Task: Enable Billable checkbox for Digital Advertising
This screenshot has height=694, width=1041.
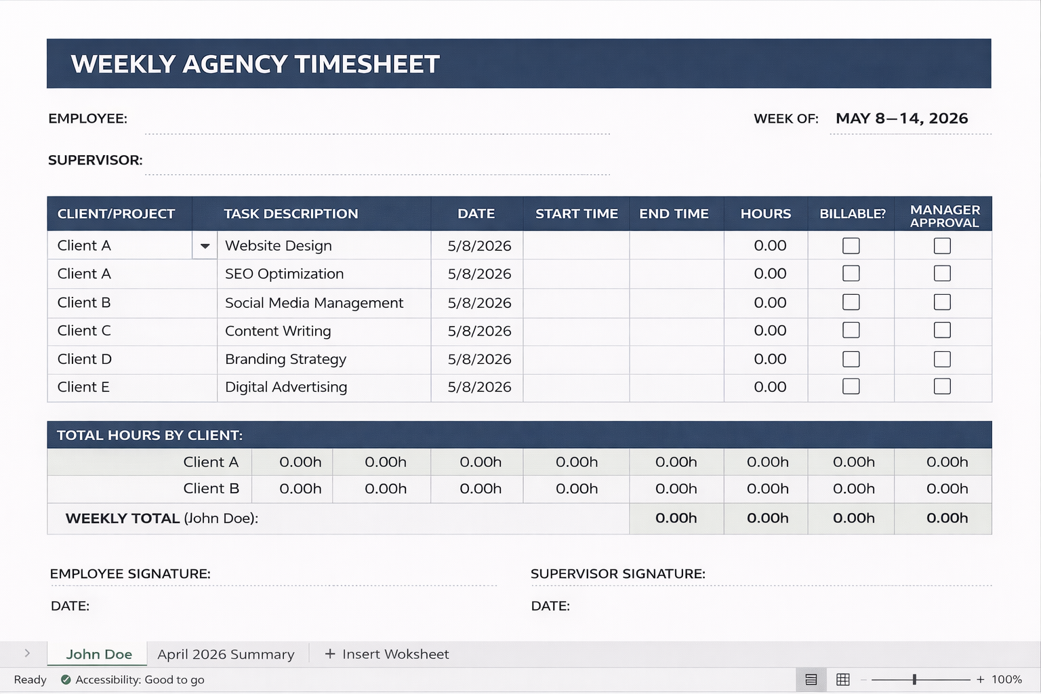Action: [x=851, y=386]
